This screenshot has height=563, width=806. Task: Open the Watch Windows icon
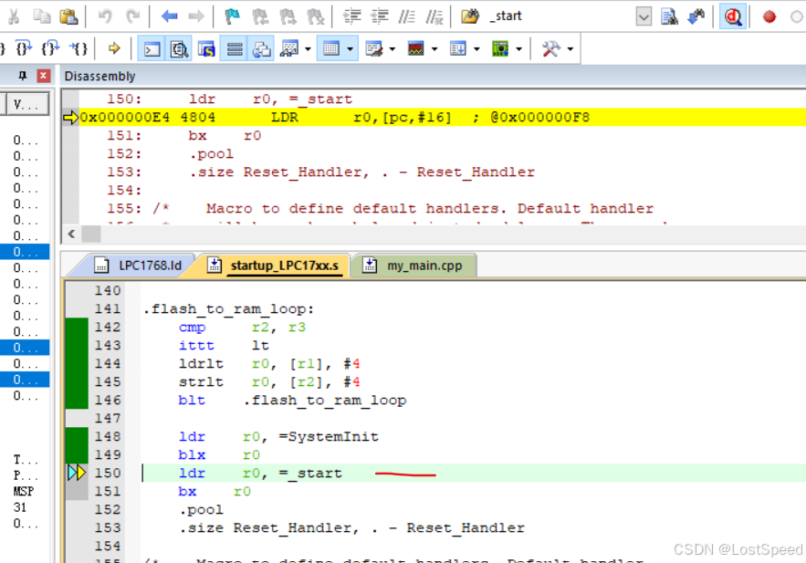pyautogui.click(x=288, y=49)
